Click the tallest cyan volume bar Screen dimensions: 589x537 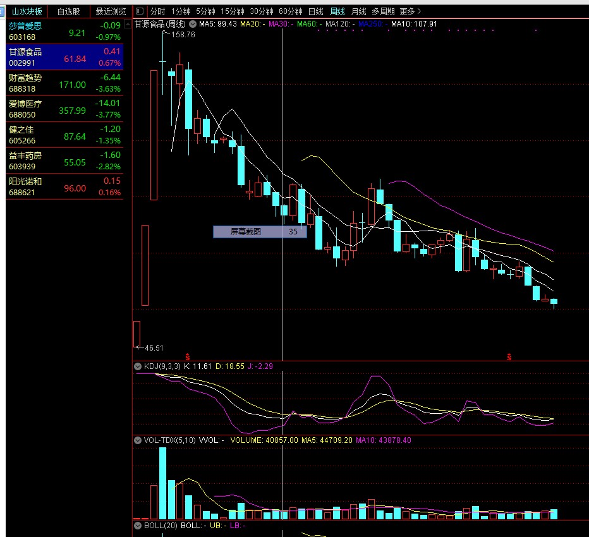tap(162, 483)
